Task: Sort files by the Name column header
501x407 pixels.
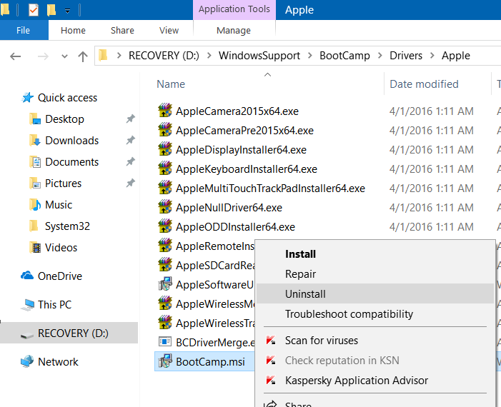Action: [x=171, y=84]
